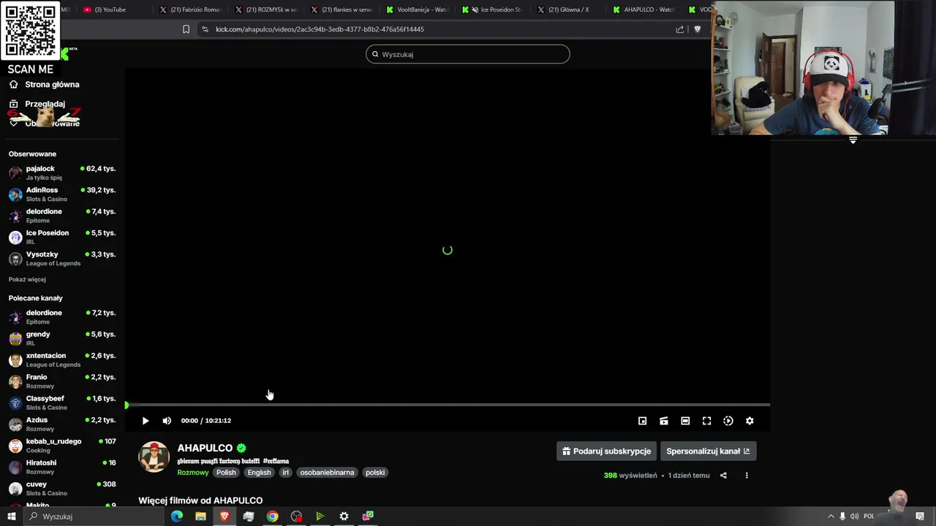Open the Rozmowy category link
This screenshot has width=936, height=526.
click(x=193, y=473)
